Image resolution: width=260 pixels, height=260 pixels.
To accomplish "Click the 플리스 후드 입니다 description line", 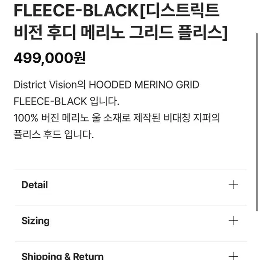I will coord(54,134).
